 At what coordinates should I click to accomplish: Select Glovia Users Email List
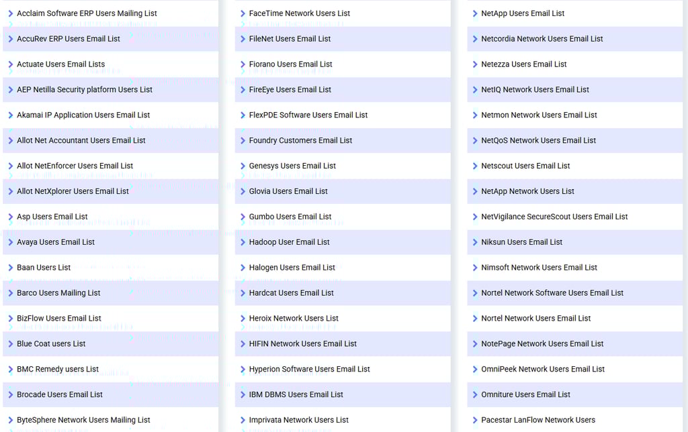(x=288, y=191)
